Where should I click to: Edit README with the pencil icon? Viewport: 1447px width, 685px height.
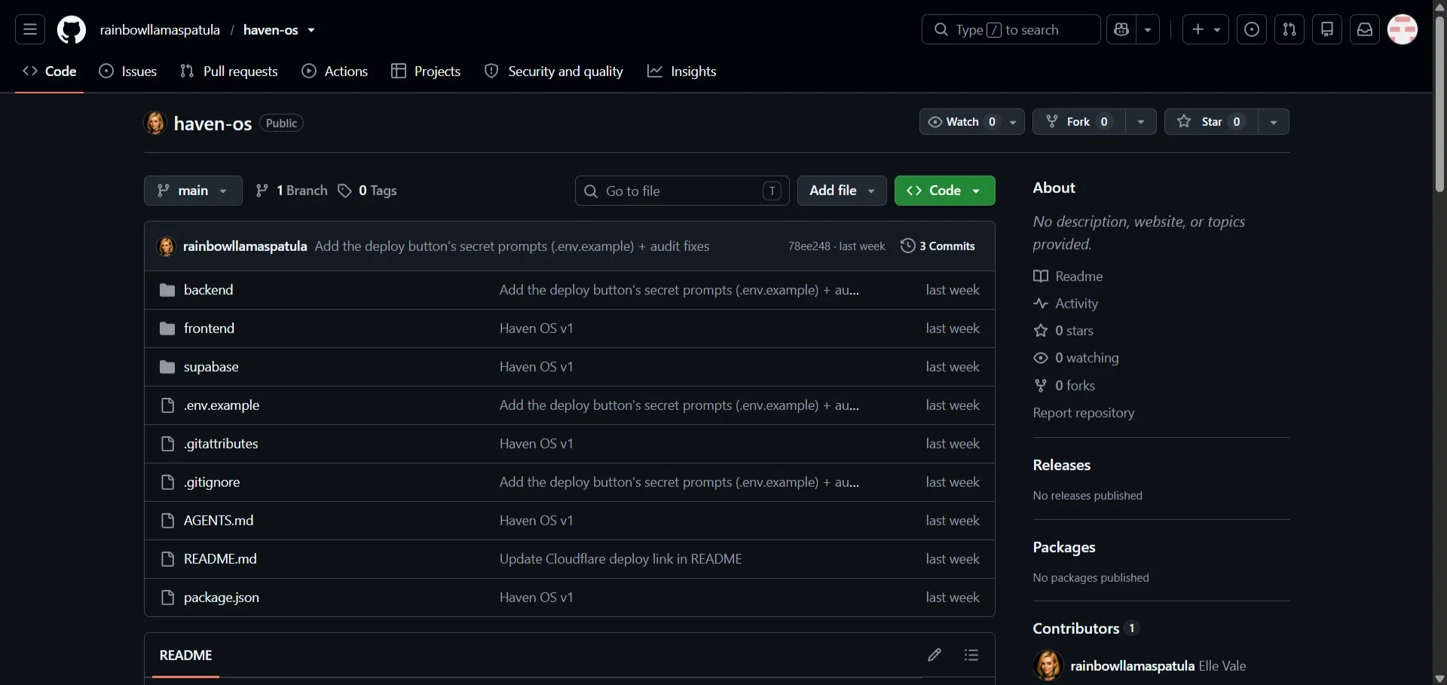click(935, 655)
